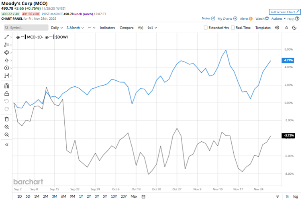Delete drawings with the trash icon

pyautogui.click(x=6, y=119)
